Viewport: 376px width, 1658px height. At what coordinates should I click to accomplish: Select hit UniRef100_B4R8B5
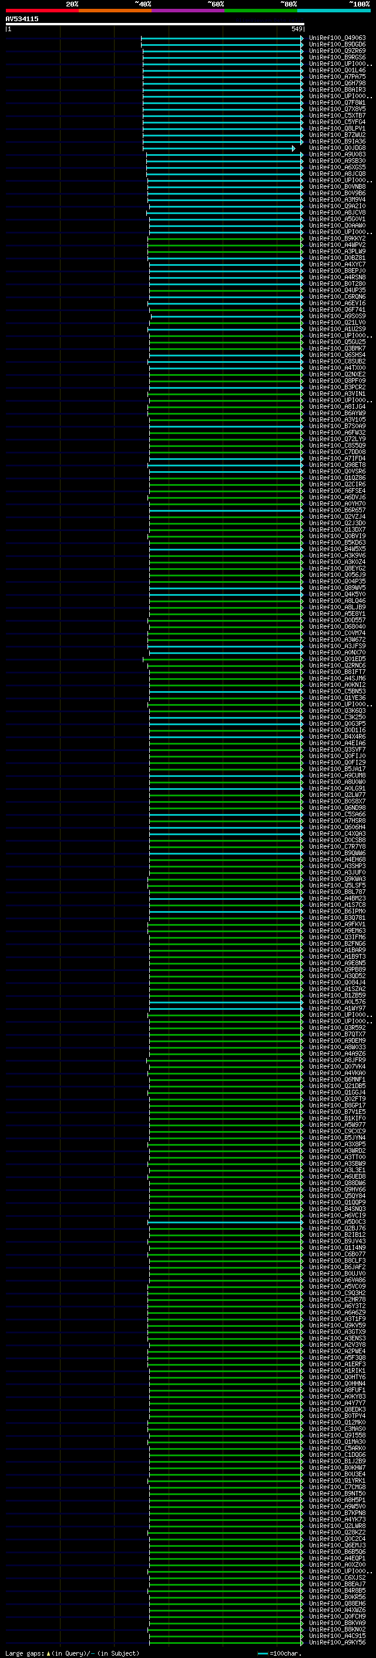tap(337, 1590)
